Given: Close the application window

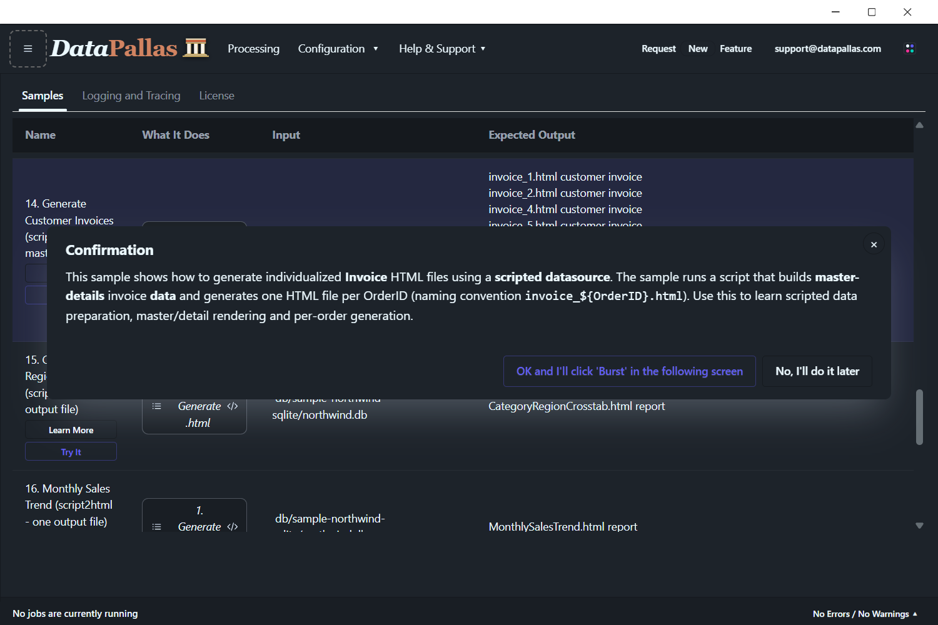Looking at the screenshot, I should 907,12.
